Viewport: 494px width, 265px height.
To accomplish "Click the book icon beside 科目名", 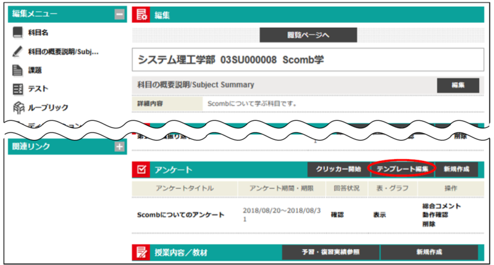I will pyautogui.click(x=17, y=33).
